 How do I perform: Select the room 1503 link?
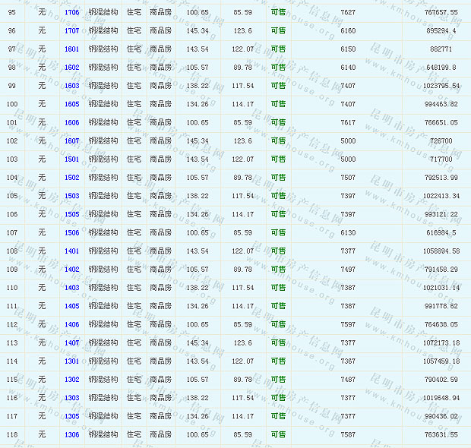tap(71, 196)
